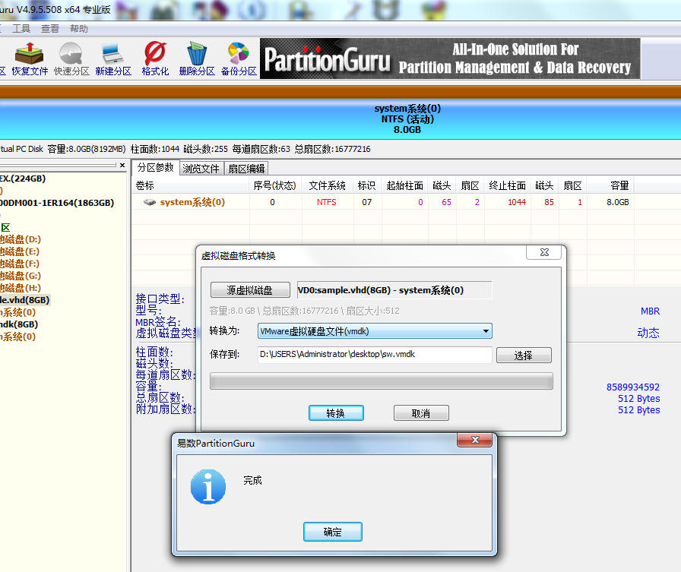The height and width of the screenshot is (572, 681).
Task: Open the 转换为 format dropdown
Action: [375, 331]
